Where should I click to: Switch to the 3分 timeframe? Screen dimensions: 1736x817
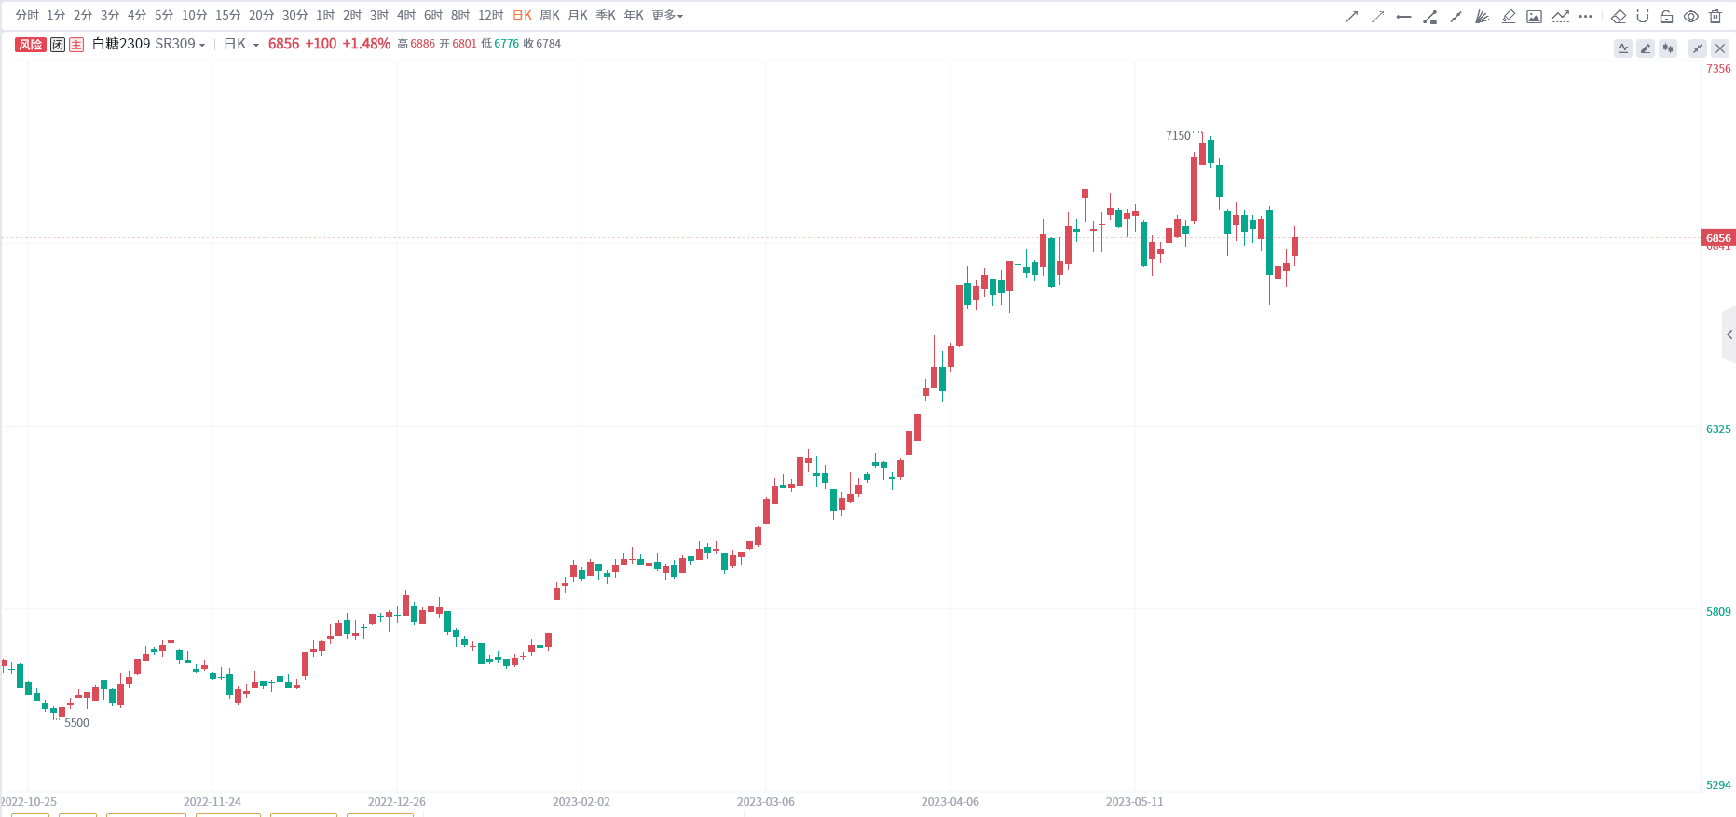(110, 16)
